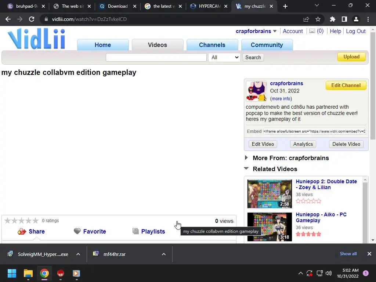Viewport: 376px width, 282px height.
Task: Show hidden system tray icons
Action: [x=300, y=273]
